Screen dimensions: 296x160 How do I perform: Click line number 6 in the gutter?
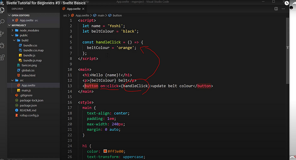71,48
